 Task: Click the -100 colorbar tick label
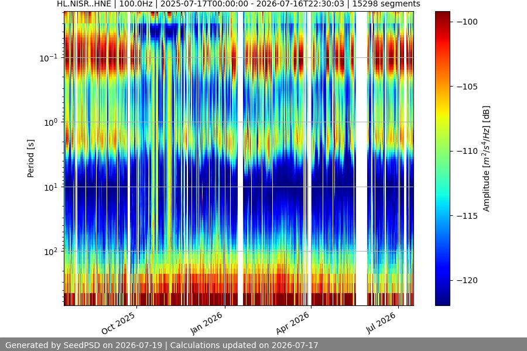click(467, 22)
